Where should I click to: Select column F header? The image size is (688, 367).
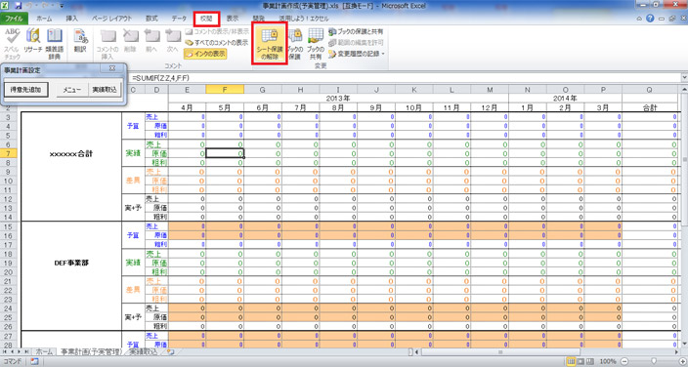point(225,90)
